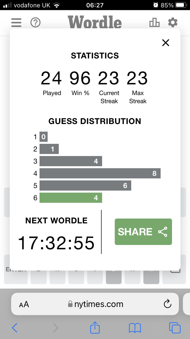Tap the nytimes.com address bar
Image resolution: width=190 pixels, height=339 pixels.
[x=95, y=304]
